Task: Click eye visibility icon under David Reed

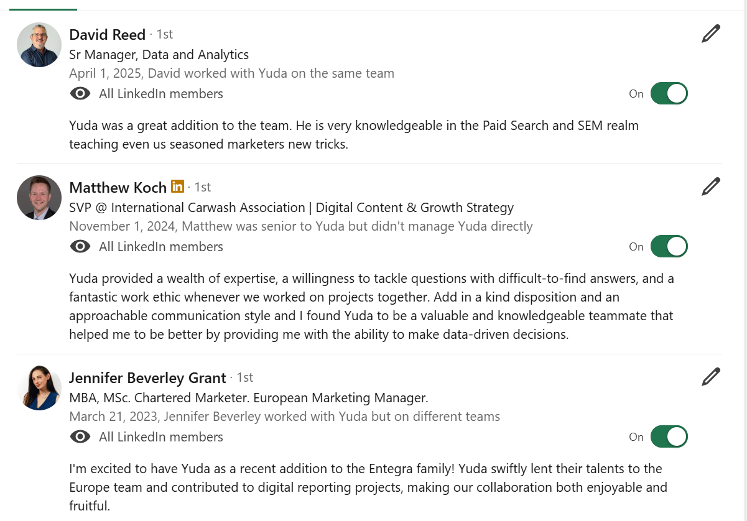Action: pos(80,94)
